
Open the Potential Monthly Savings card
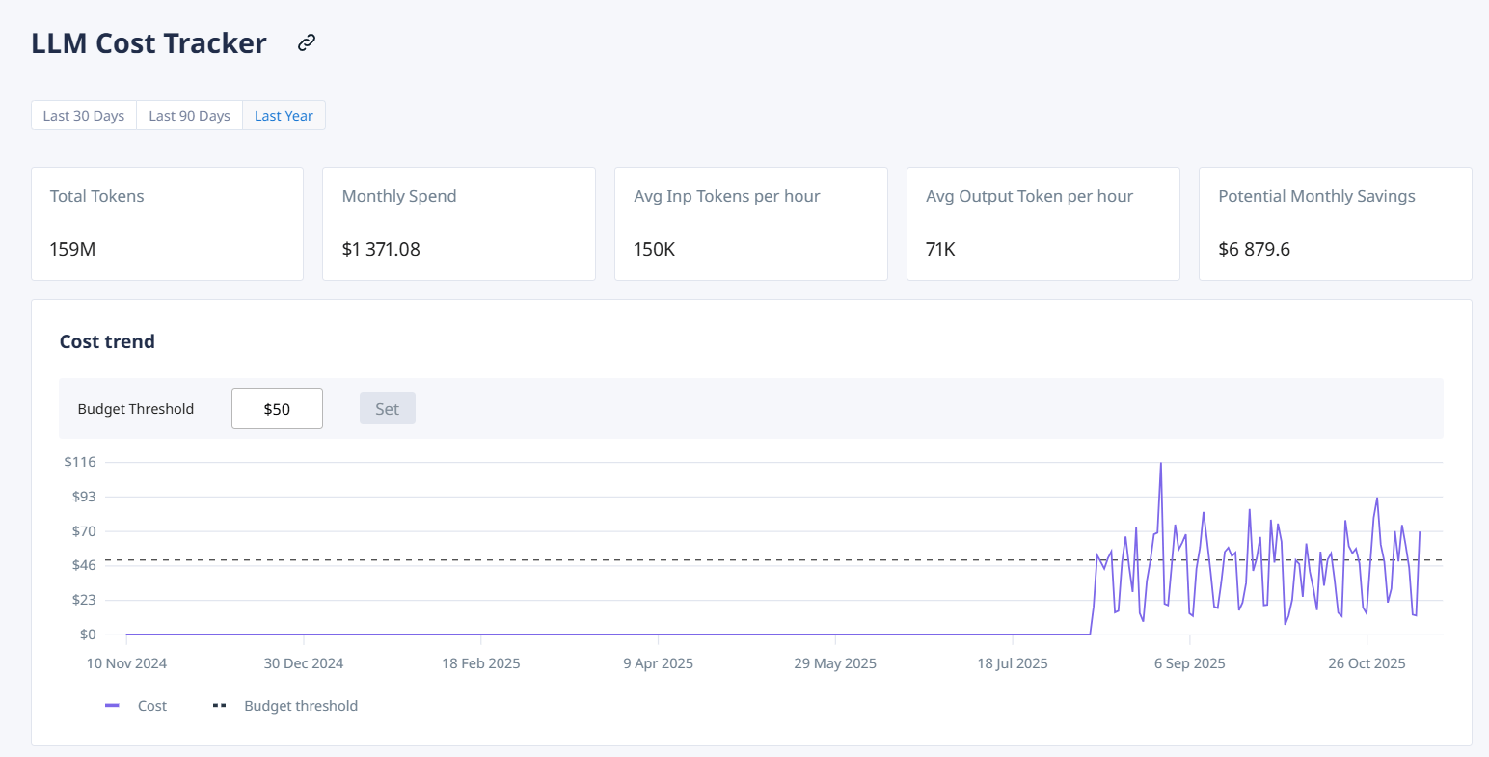(x=1335, y=223)
